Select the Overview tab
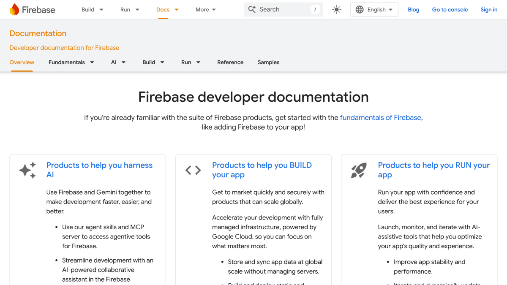Screen dimensions: 507x285 coord(22,62)
